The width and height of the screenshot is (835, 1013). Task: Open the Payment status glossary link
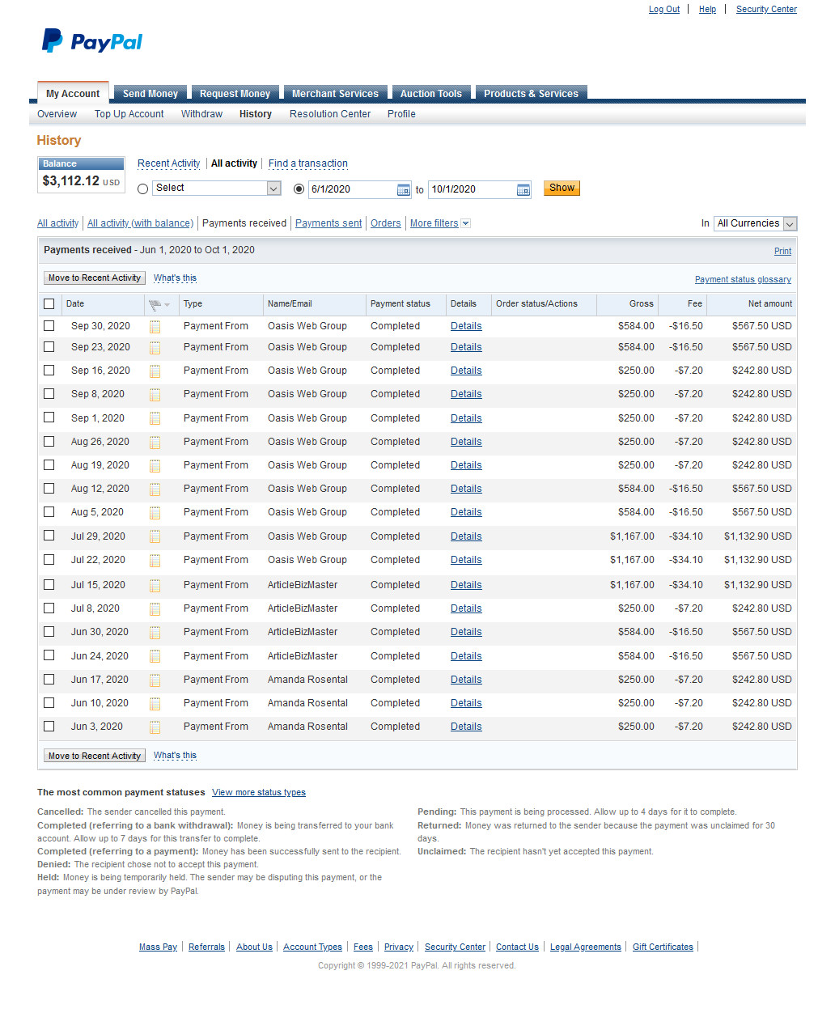pos(743,280)
